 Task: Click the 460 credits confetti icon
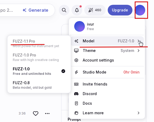(x=91, y=10)
